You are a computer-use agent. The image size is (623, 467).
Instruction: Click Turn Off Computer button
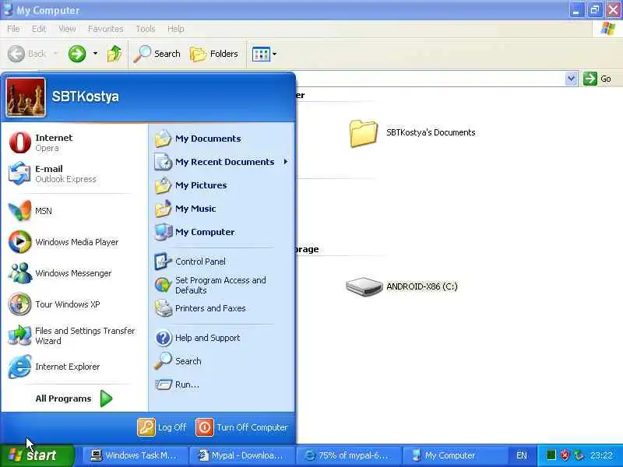click(x=241, y=427)
